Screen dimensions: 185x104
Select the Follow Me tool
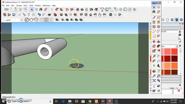coord(159,46)
